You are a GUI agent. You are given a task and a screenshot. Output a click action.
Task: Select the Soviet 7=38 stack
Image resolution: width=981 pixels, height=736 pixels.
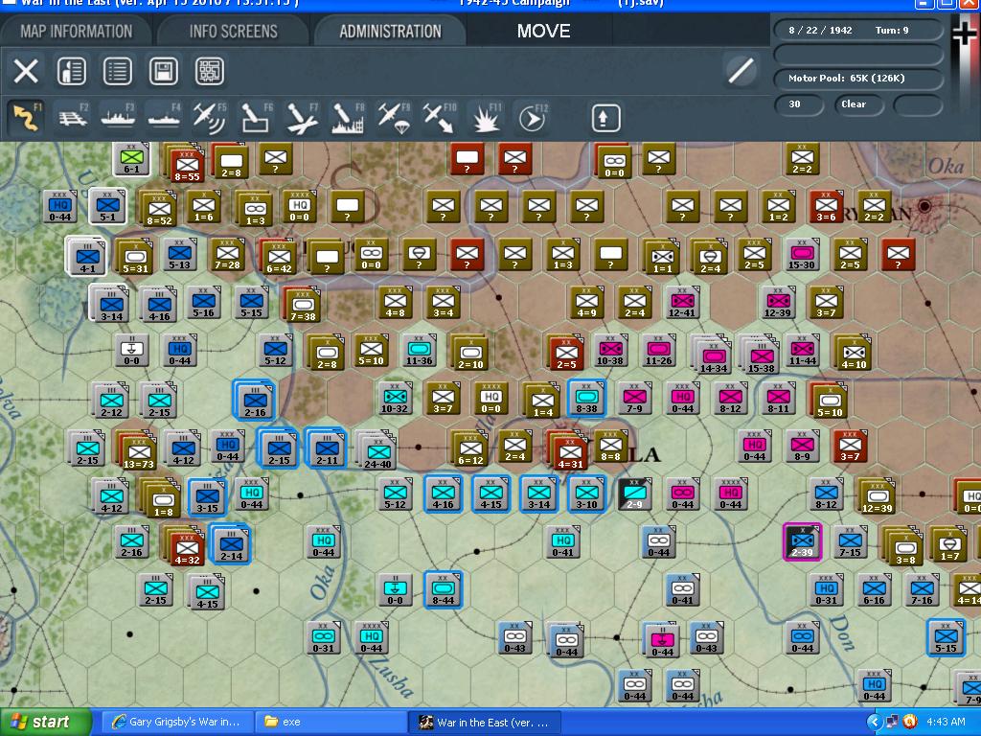302,306
